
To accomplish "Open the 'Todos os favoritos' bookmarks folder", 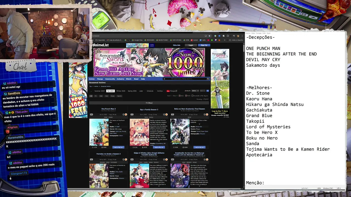I will pyautogui.click(x=236, y=40).
